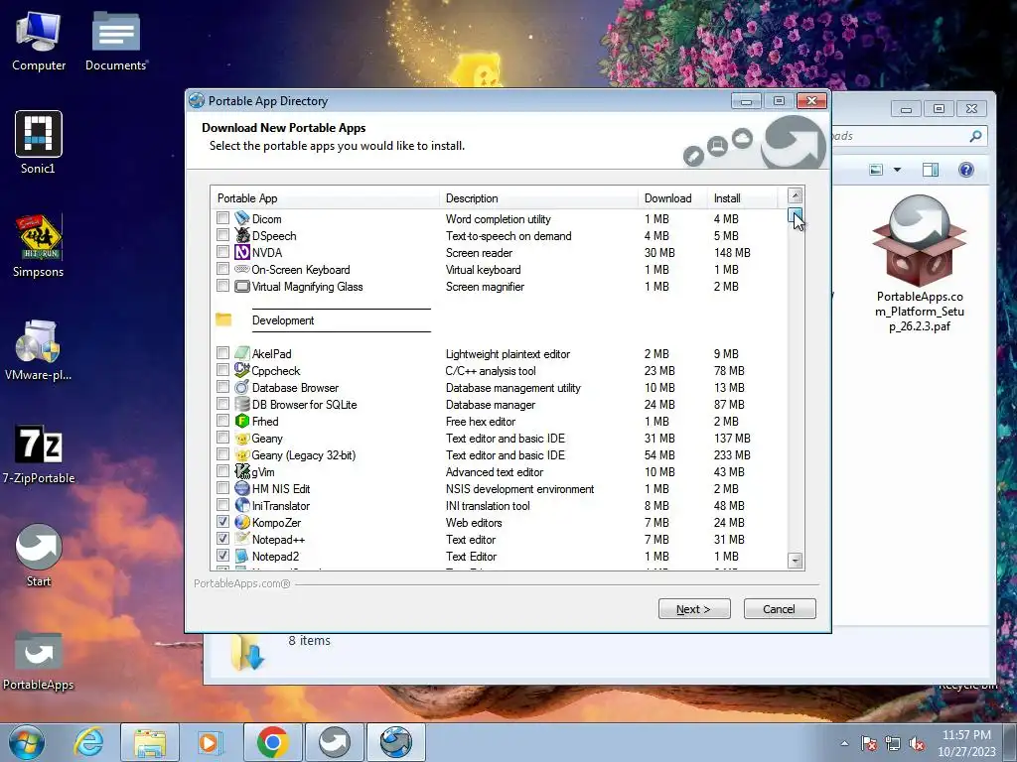Screen dimensions: 1017x762
Task: Tick the Geany (Legacy 32-bit) checkbox
Action: coord(222,453)
